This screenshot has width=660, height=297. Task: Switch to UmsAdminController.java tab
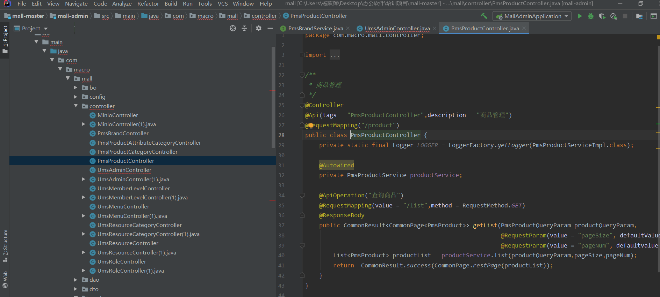pyautogui.click(x=397, y=28)
